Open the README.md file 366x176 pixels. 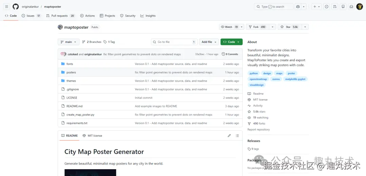coord(75,106)
